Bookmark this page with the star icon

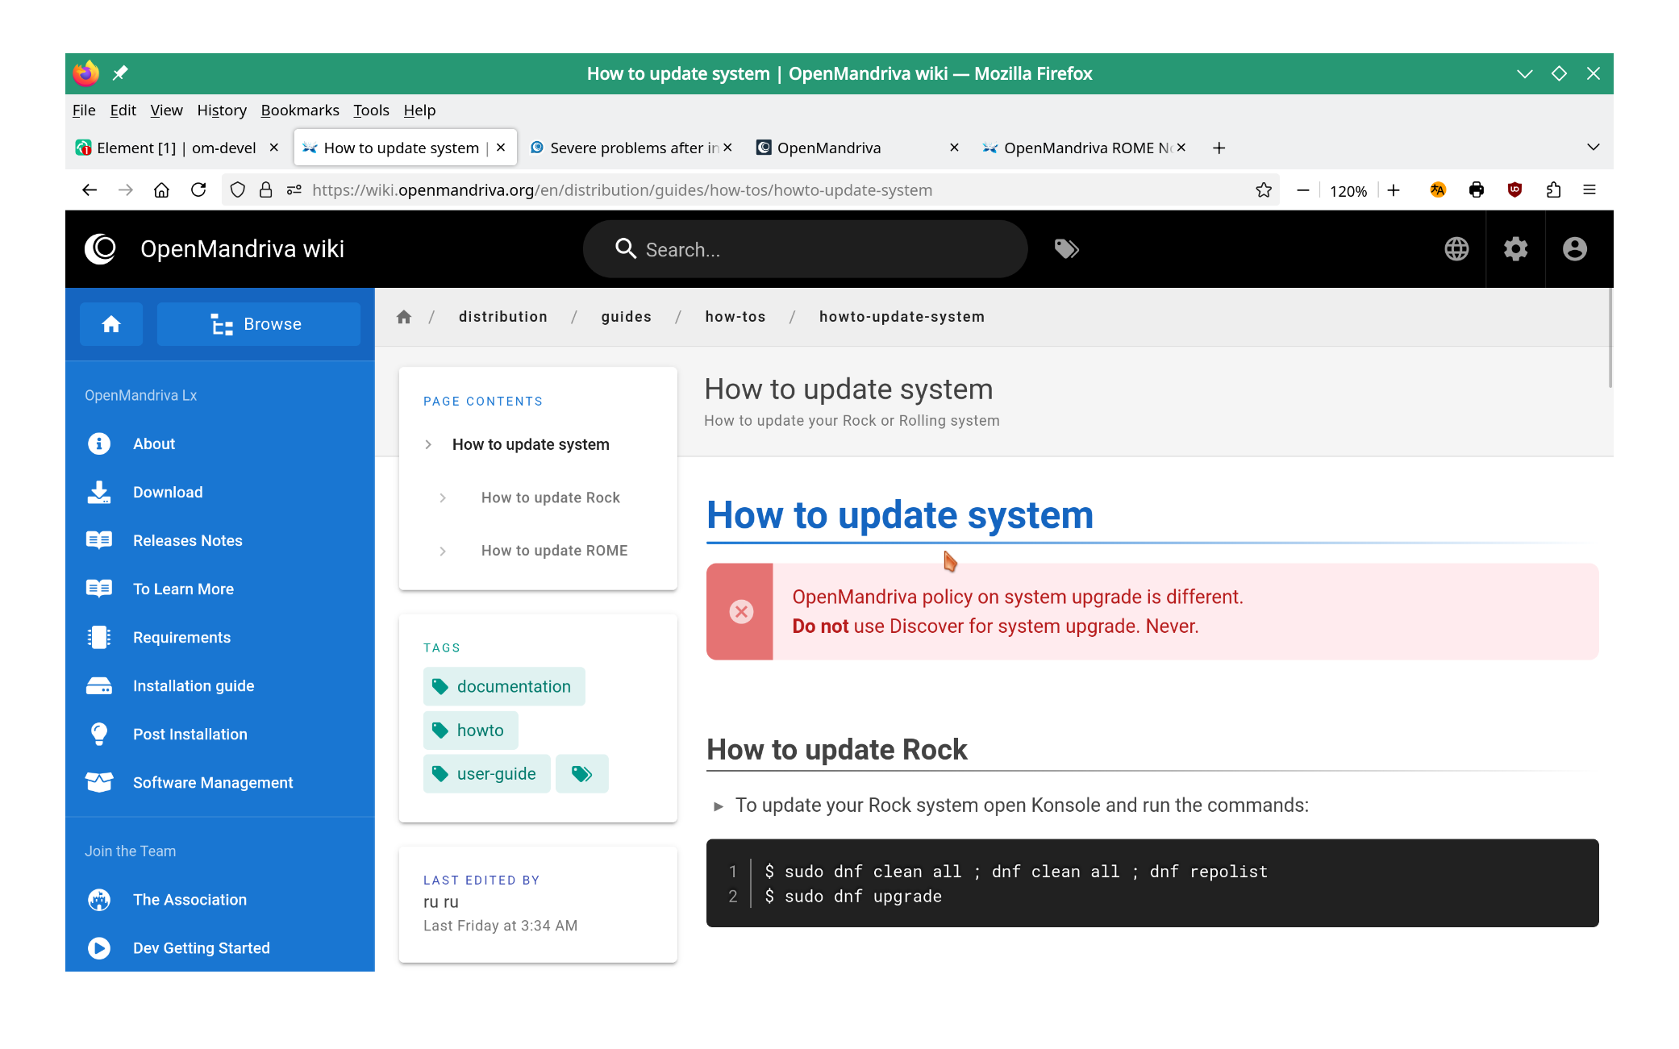point(1264,190)
